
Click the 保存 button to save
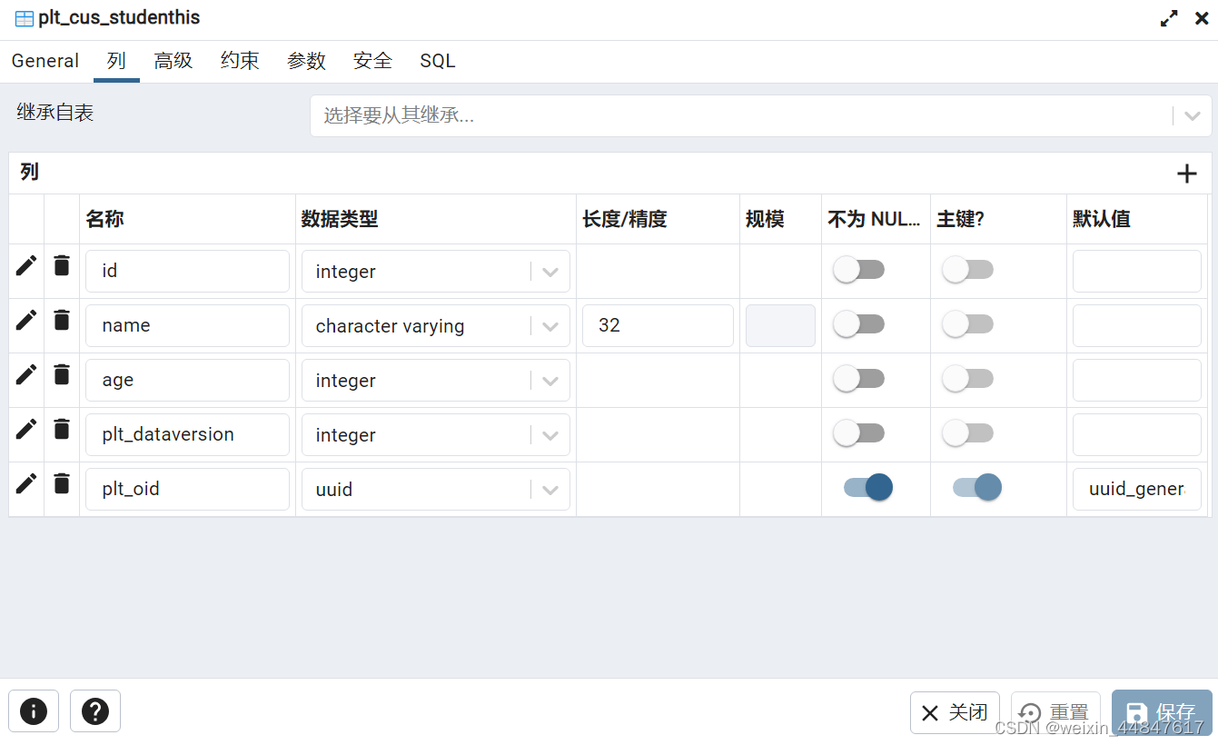1161,712
